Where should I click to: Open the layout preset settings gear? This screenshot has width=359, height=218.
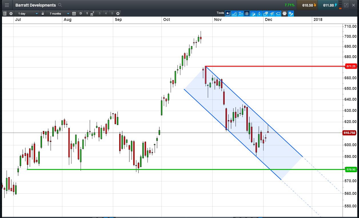(x=118, y=13)
